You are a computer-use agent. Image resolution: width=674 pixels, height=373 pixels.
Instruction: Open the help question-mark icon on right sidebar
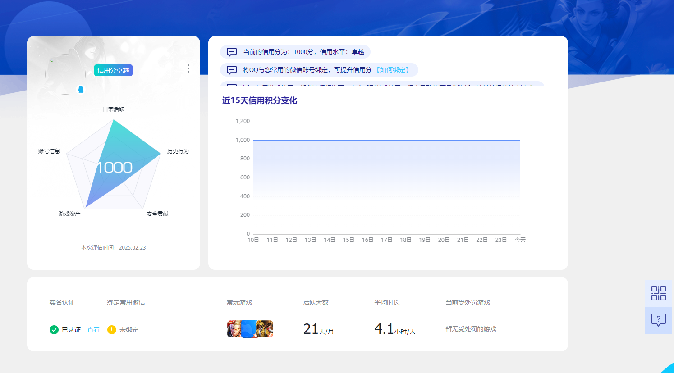click(x=659, y=320)
